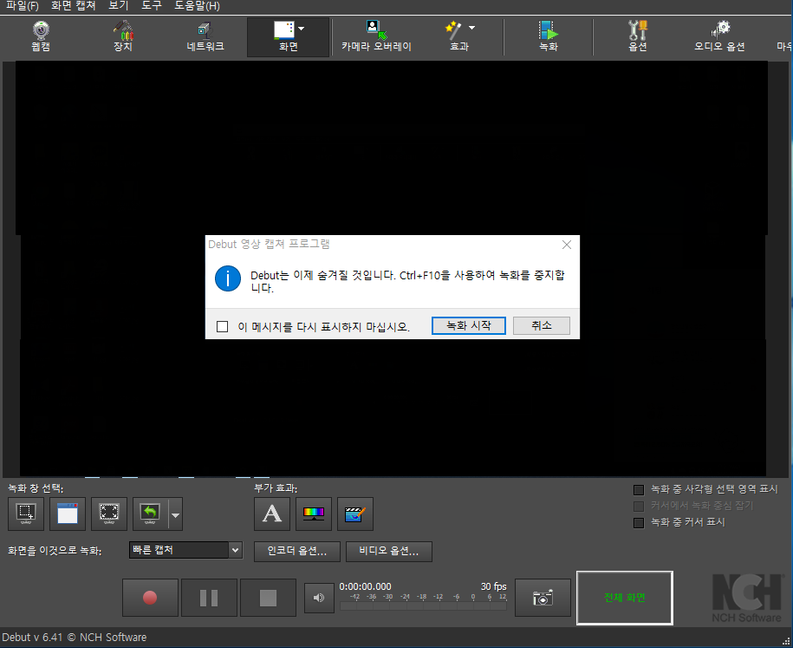Choose the window selection recording icon
The width and height of the screenshot is (793, 648).
(x=68, y=514)
